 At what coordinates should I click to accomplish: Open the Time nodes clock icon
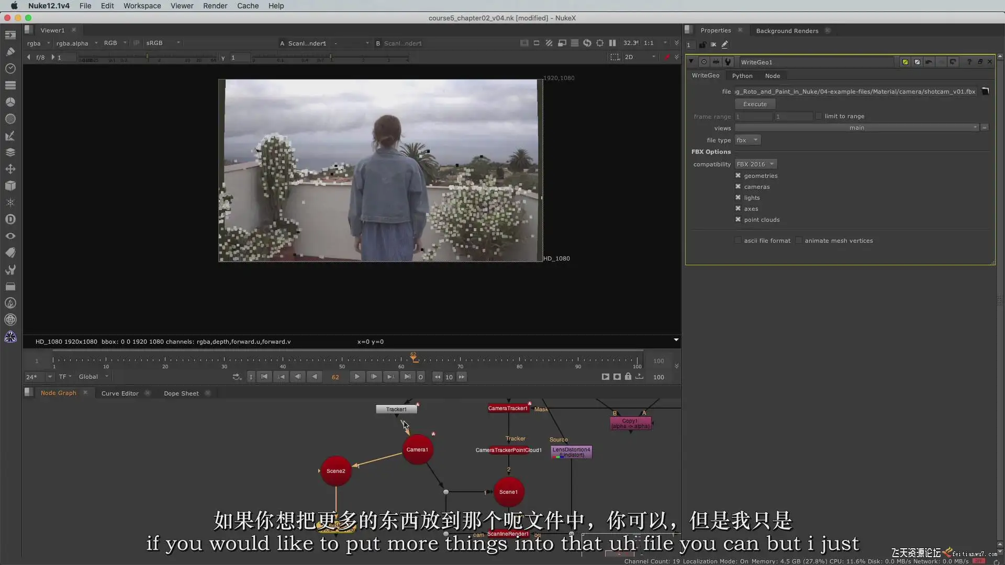point(10,69)
